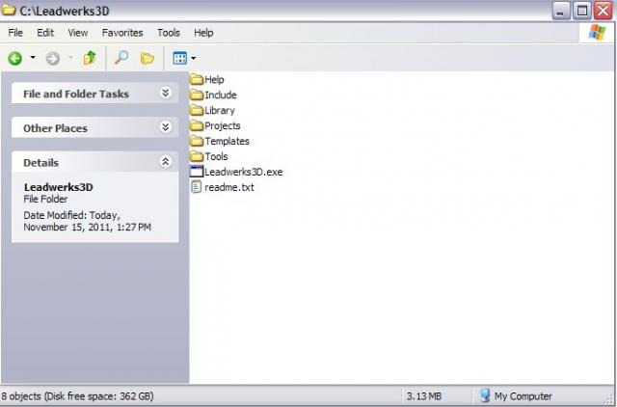Select the Leadwerks3D.exe application icon
The width and height of the screenshot is (617, 407).
click(x=197, y=172)
